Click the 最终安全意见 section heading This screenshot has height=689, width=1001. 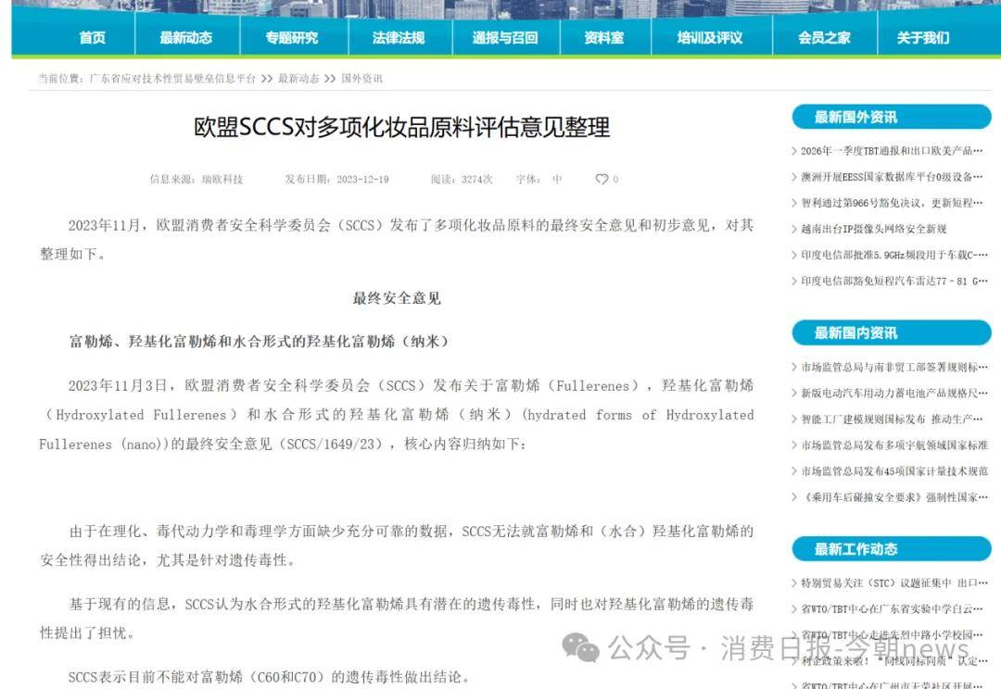click(x=397, y=298)
